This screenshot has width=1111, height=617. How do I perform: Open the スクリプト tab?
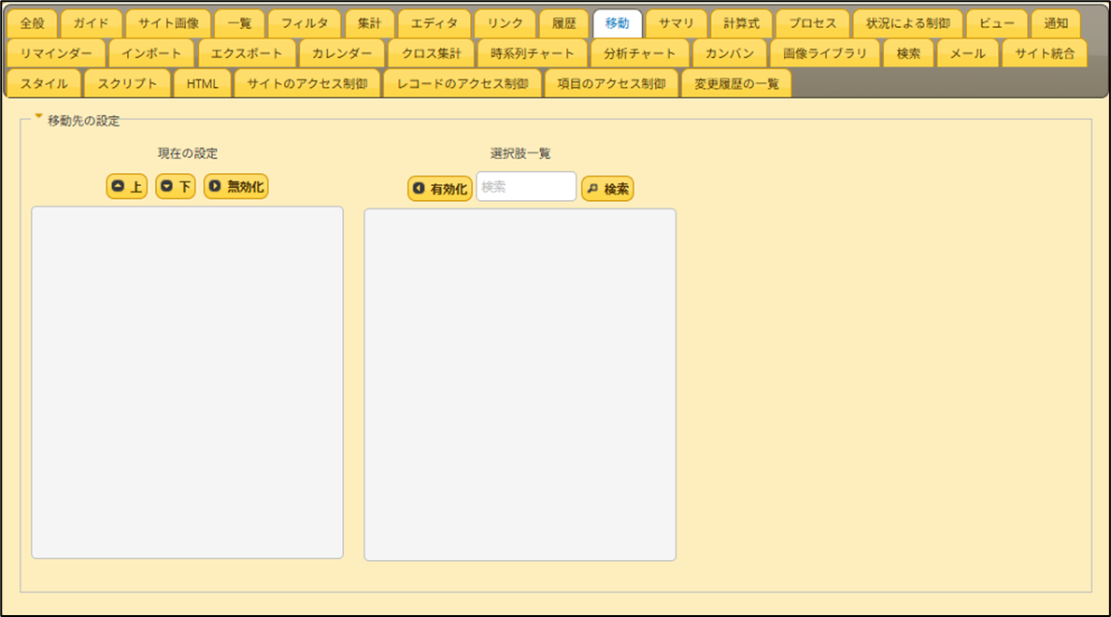tap(127, 83)
